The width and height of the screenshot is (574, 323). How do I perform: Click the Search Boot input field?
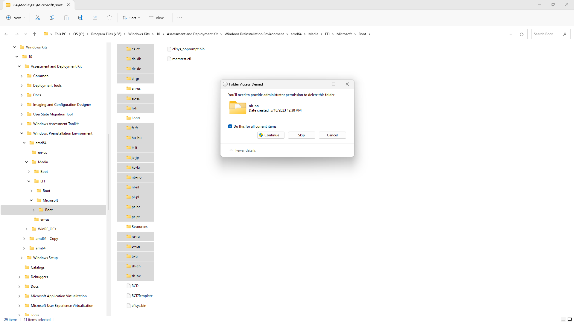coord(547,34)
